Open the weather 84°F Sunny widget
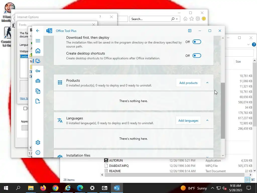 [x=194, y=188]
